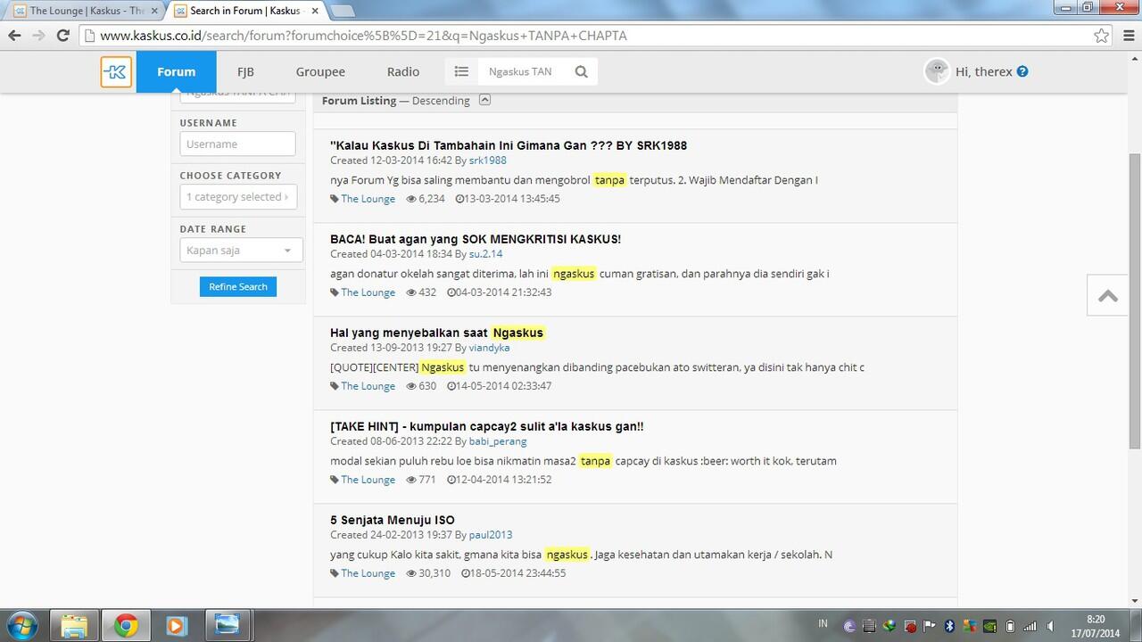Click the Action Center flag icon
This screenshot has height=642, width=1142.
pos(929,626)
